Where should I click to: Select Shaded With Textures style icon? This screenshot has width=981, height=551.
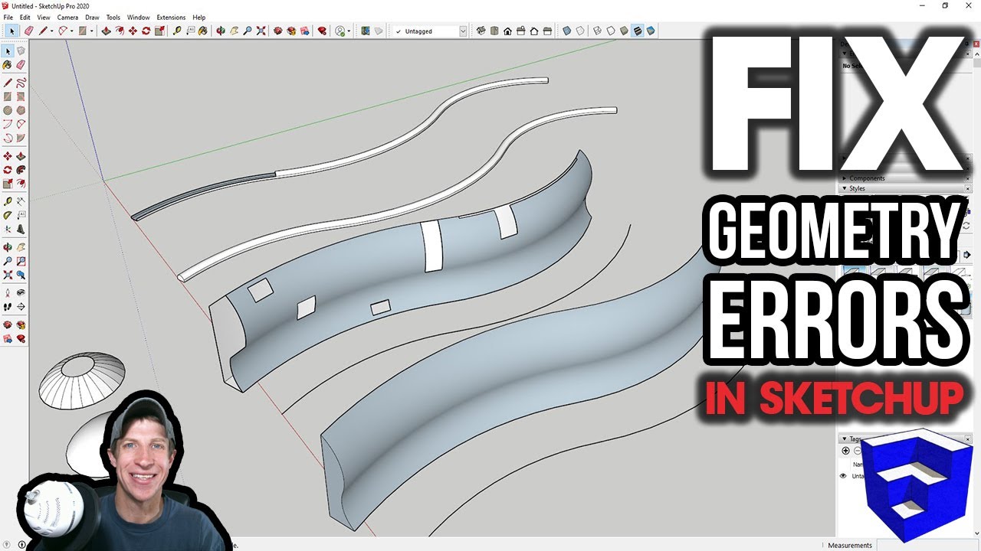637,31
